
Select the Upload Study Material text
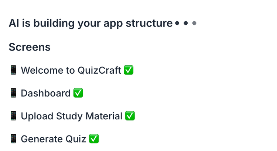pos(71,116)
